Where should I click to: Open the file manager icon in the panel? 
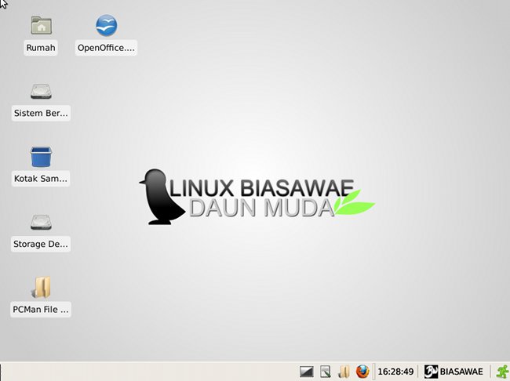tap(344, 372)
